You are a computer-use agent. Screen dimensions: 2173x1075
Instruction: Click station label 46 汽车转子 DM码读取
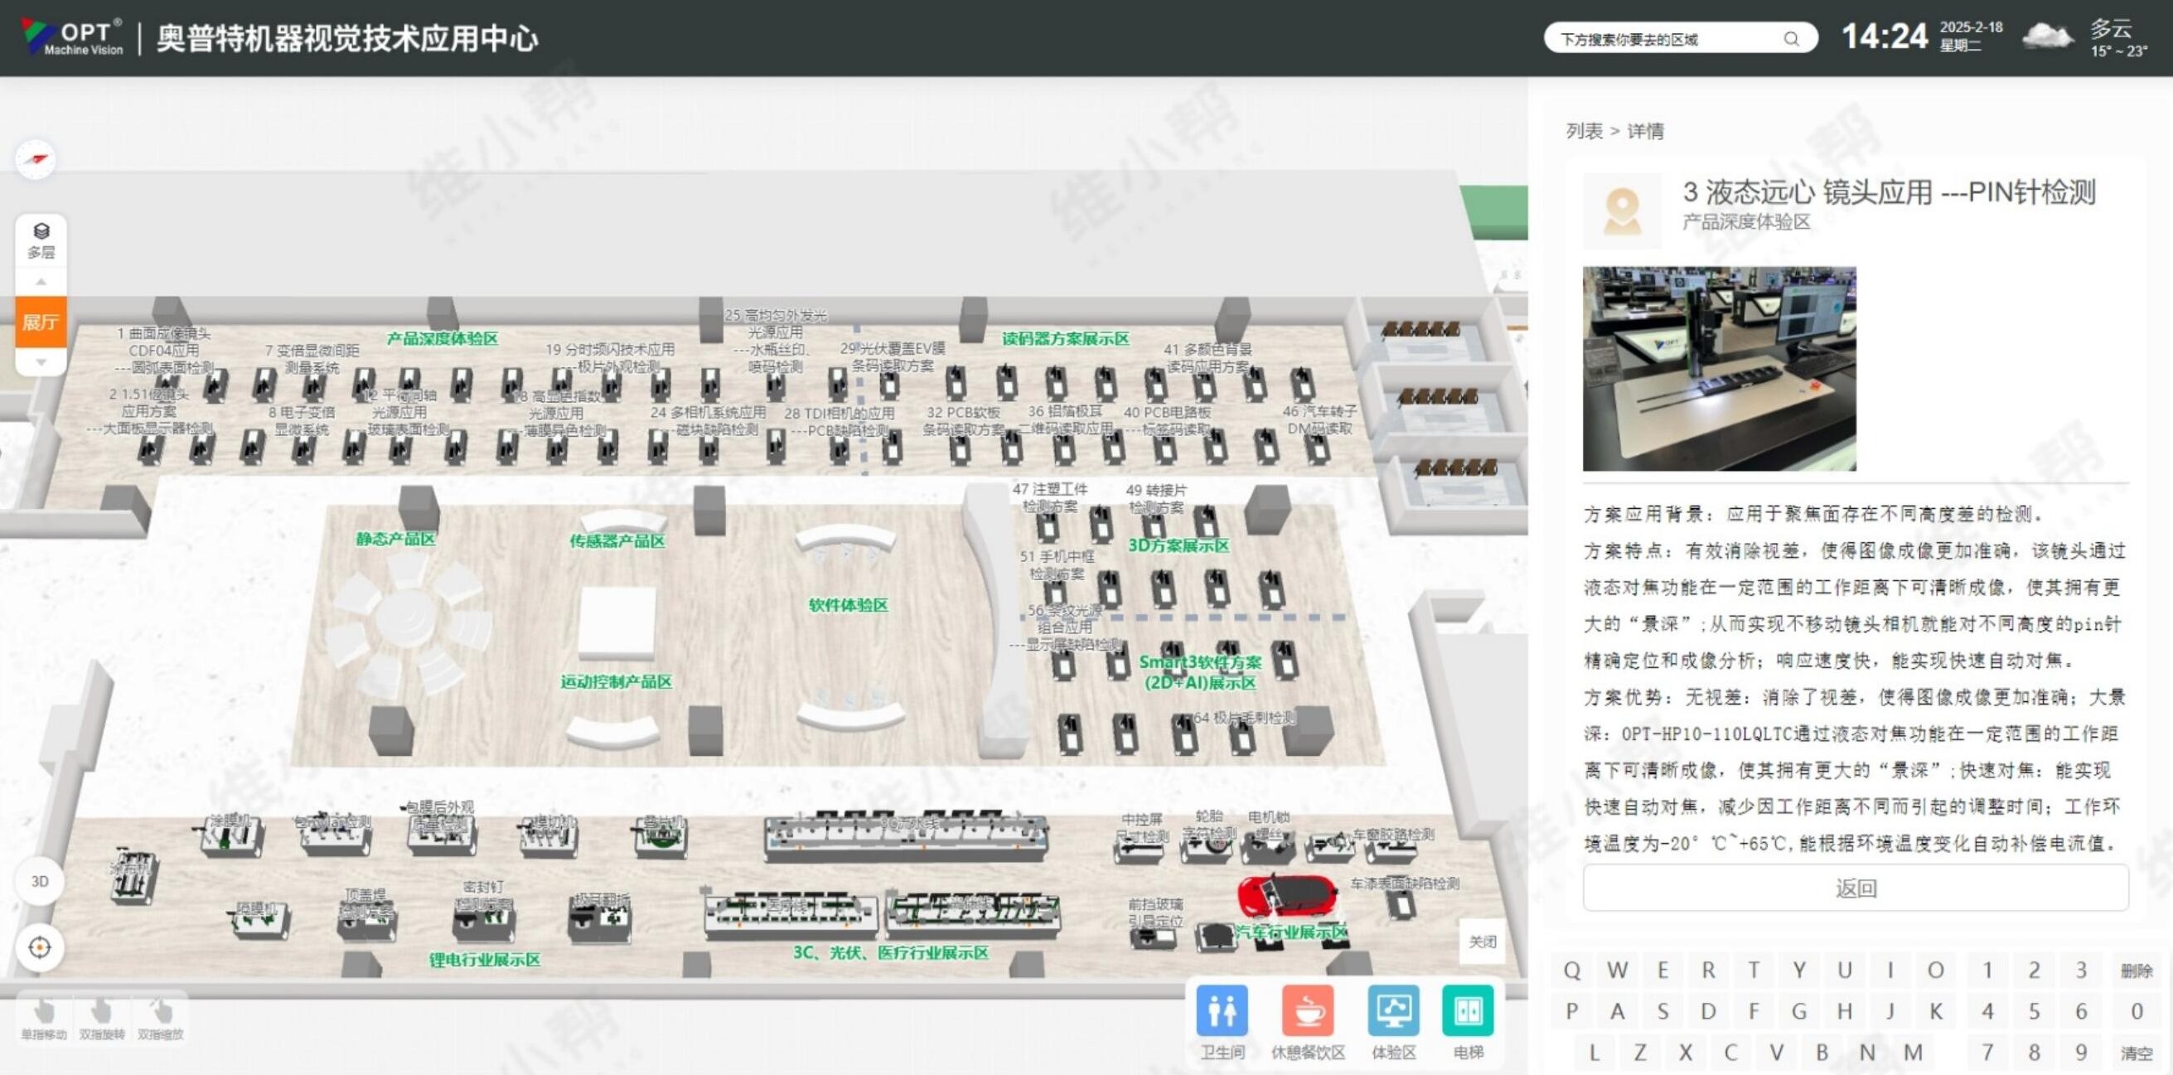(1319, 419)
